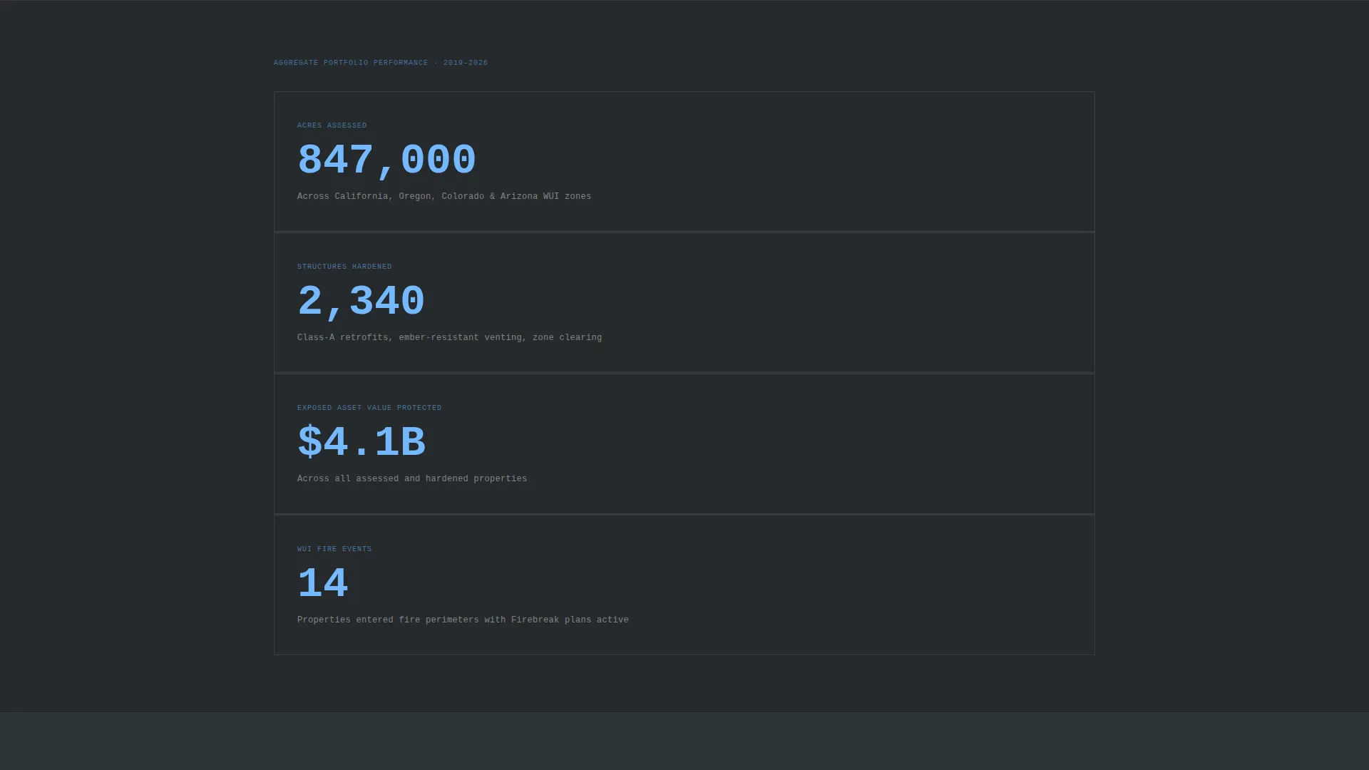
Task: Select the EXPOSED ASSET VALUE PROTECTED label
Action: click(369, 408)
